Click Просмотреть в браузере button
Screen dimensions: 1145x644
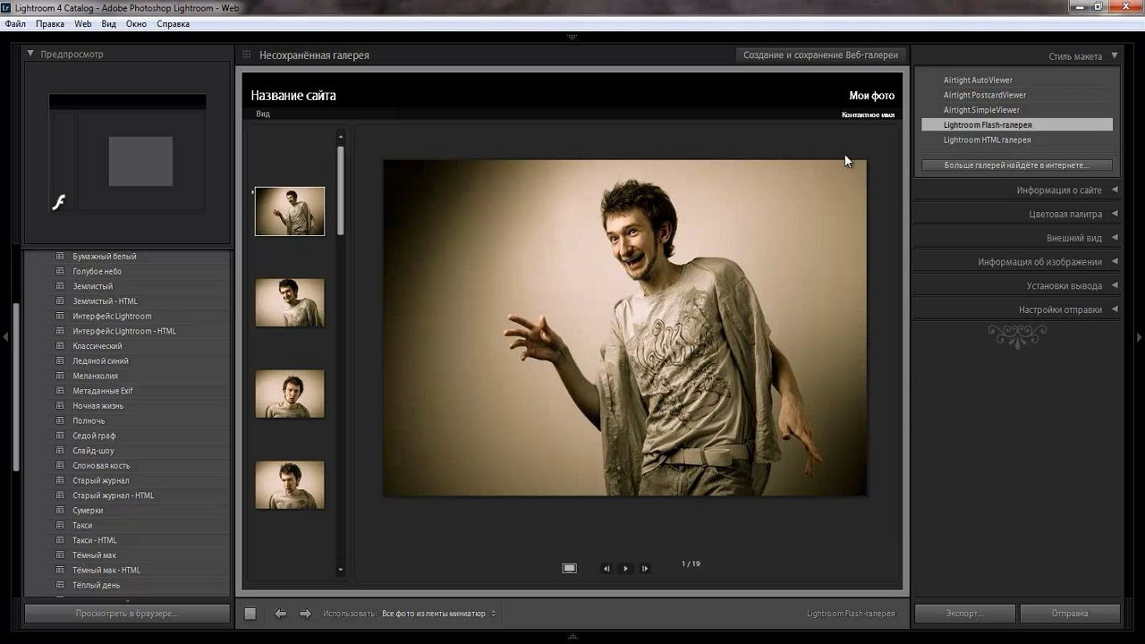click(x=126, y=614)
